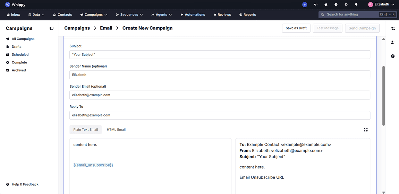Click the top bar help question icon
The image size is (399, 194).
click(x=336, y=5)
